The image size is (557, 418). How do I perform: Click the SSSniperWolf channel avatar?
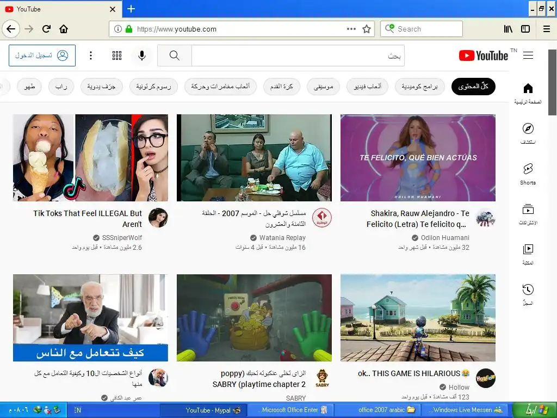(158, 218)
